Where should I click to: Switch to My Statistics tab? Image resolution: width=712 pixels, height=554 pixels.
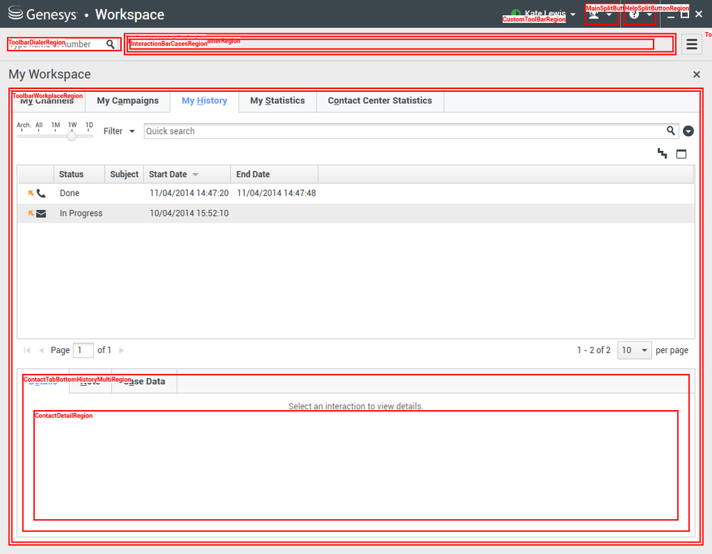pyautogui.click(x=278, y=101)
